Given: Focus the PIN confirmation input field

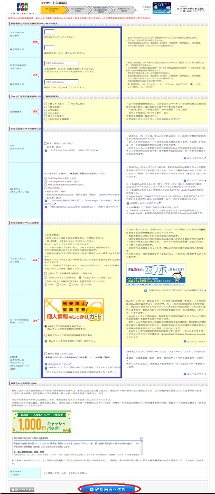Looking at the screenshot, I should (50, 47).
